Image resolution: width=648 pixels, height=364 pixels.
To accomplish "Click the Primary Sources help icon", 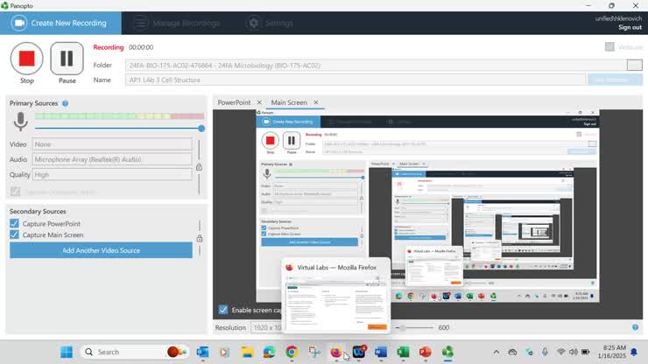I will [x=65, y=103].
